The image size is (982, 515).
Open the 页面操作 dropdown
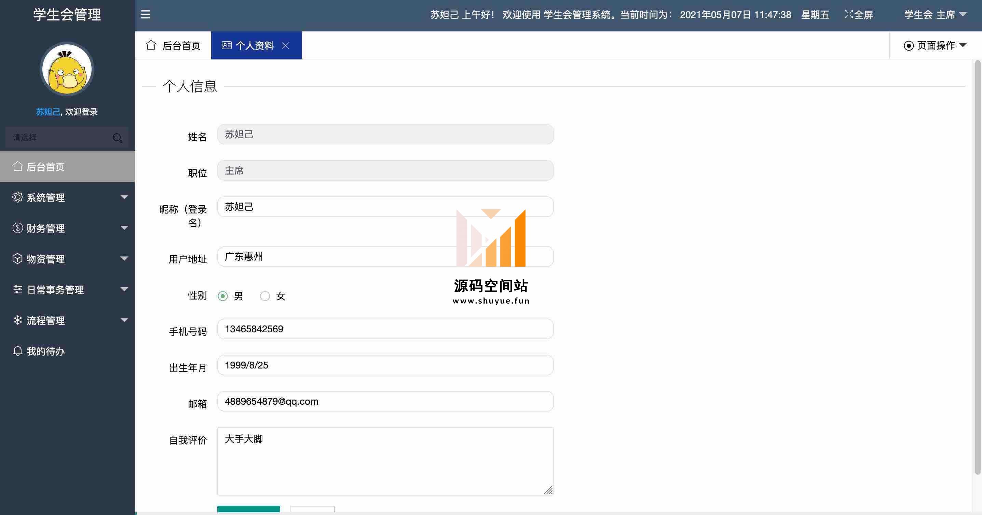[935, 46]
